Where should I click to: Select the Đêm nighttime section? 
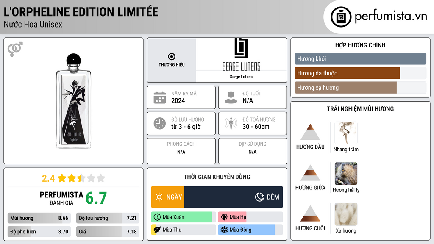click(x=233, y=197)
